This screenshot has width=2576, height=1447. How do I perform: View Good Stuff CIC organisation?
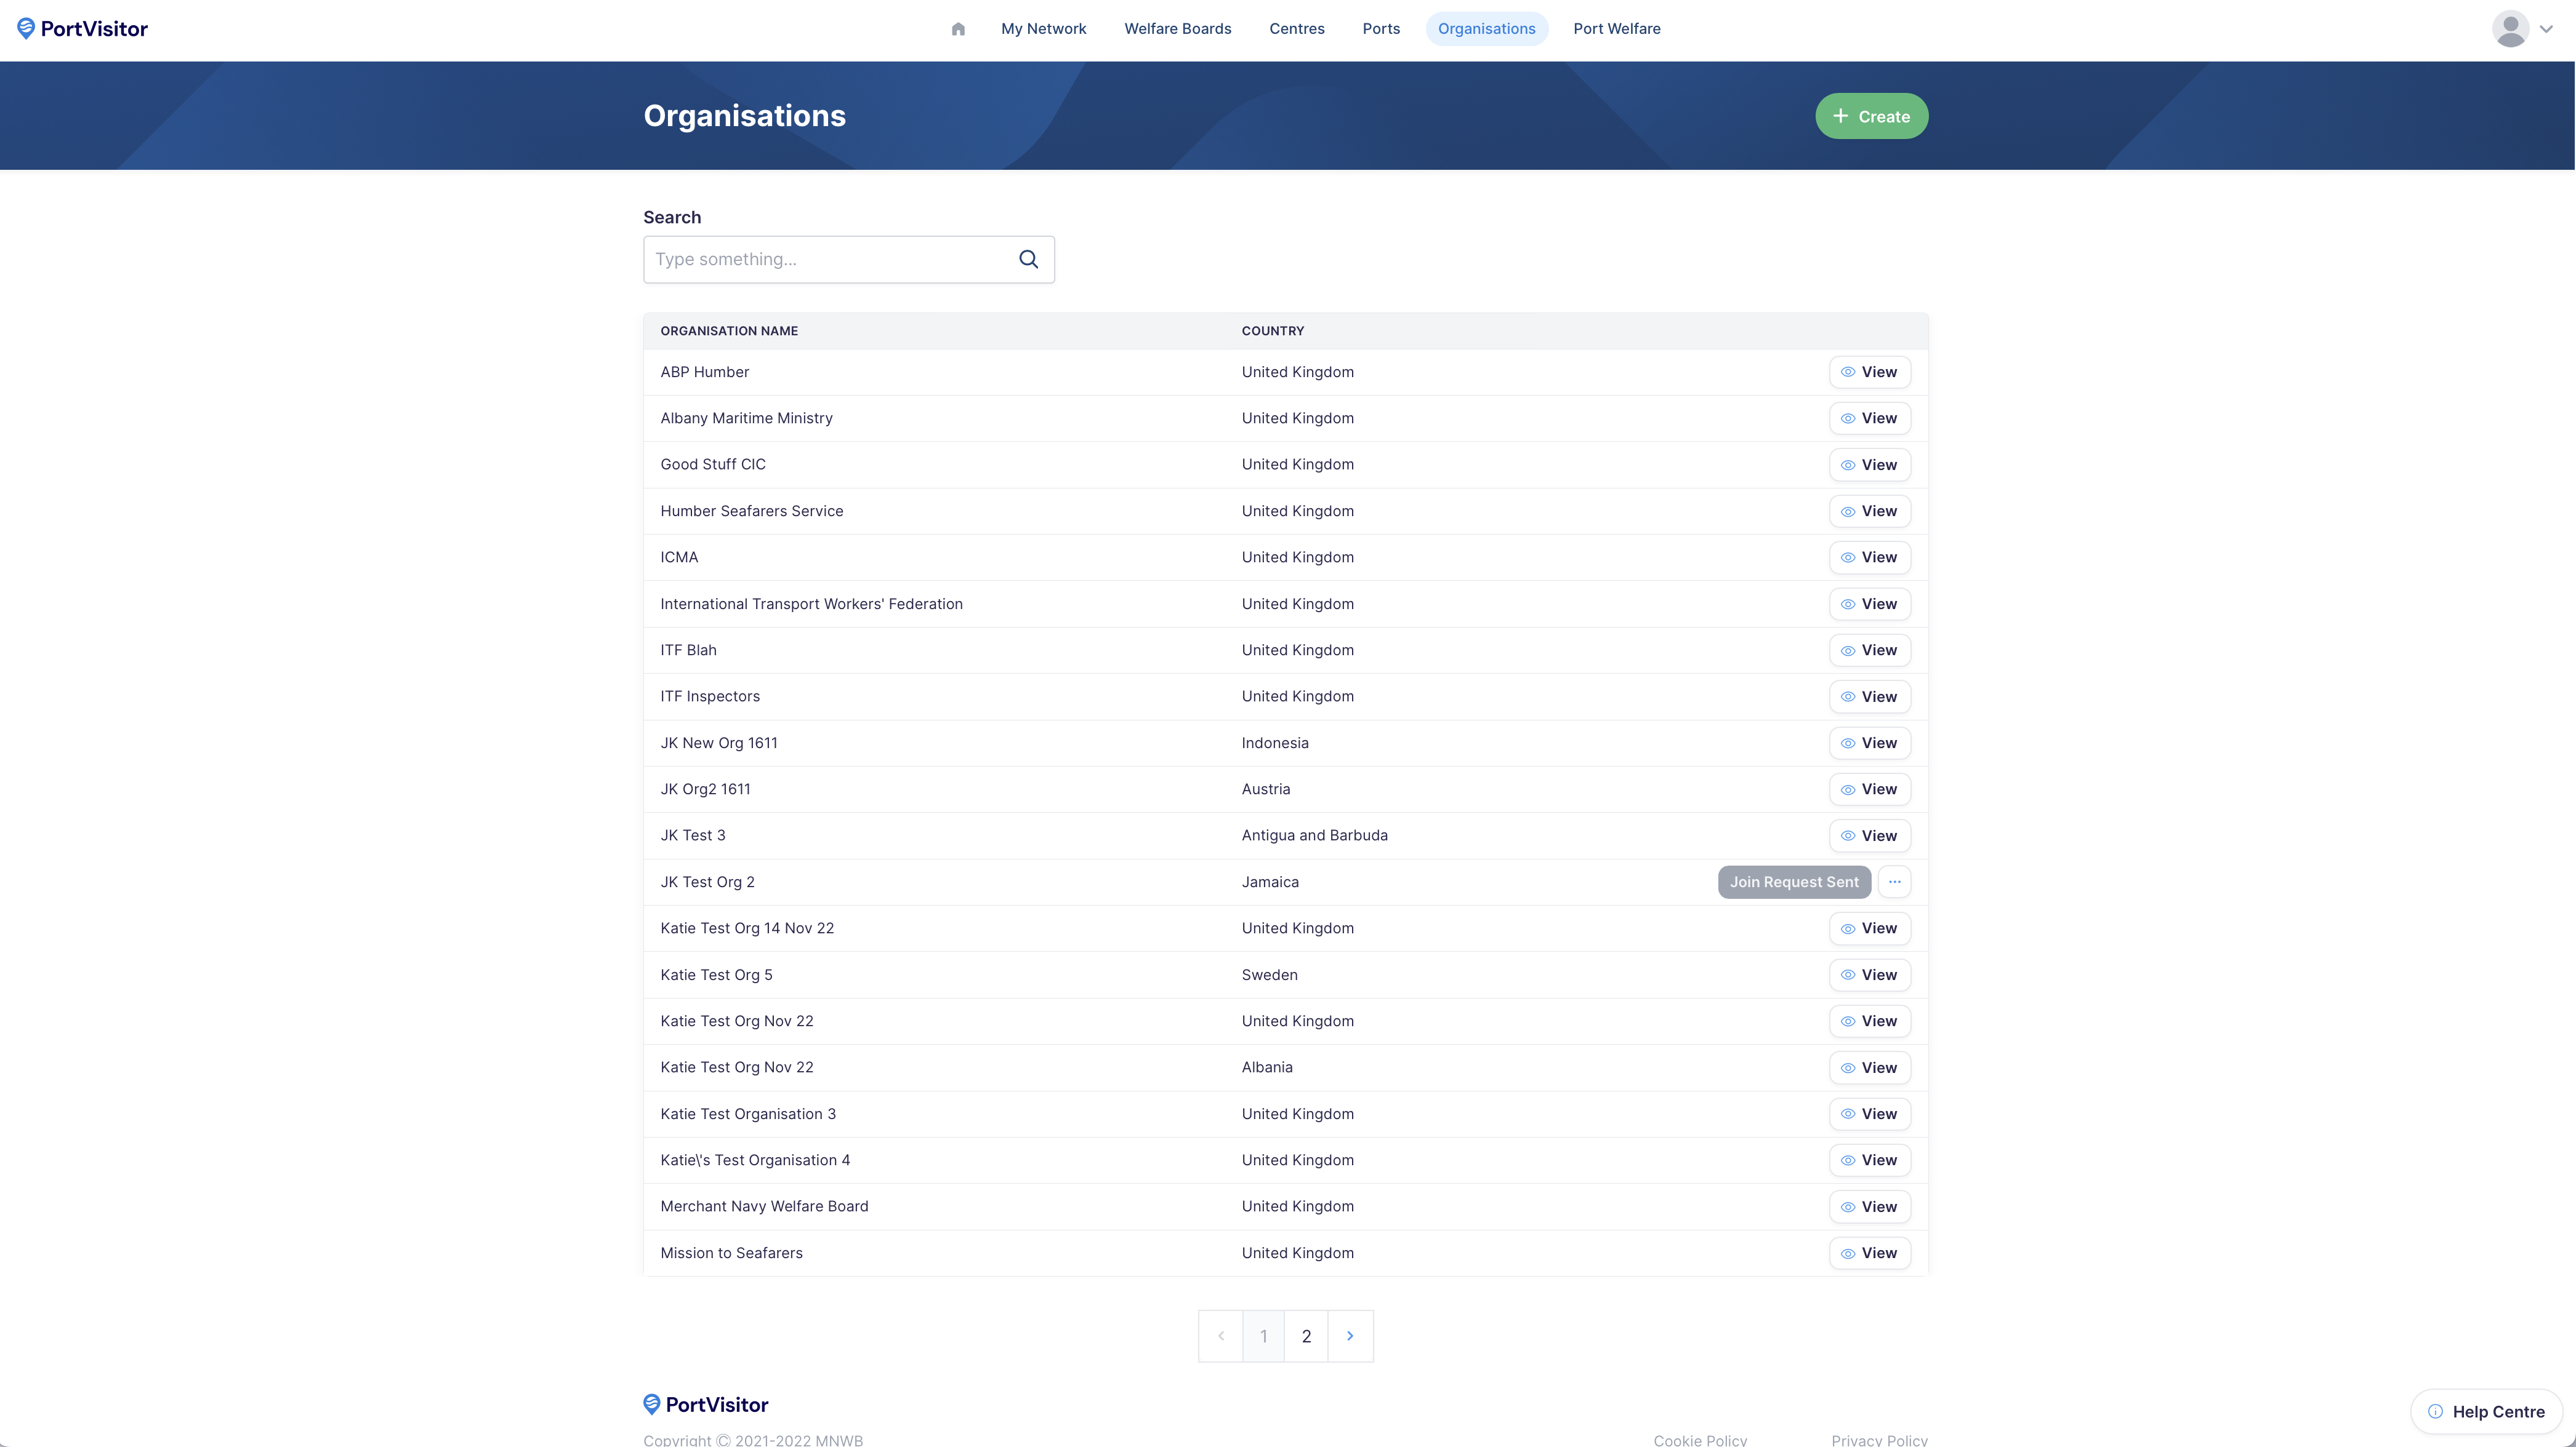pyautogui.click(x=1869, y=464)
